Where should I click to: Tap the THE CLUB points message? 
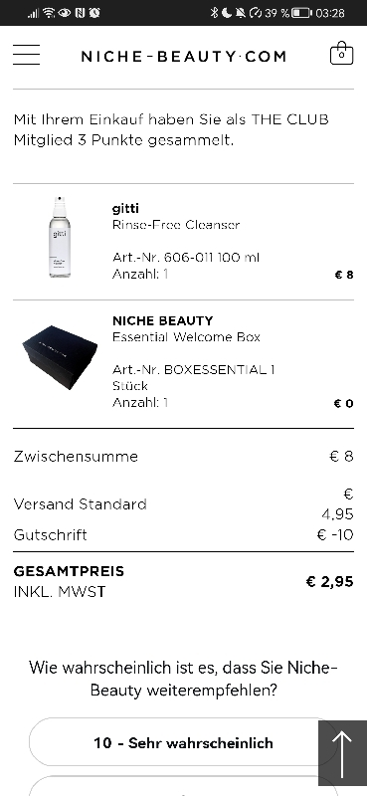[x=171, y=129]
